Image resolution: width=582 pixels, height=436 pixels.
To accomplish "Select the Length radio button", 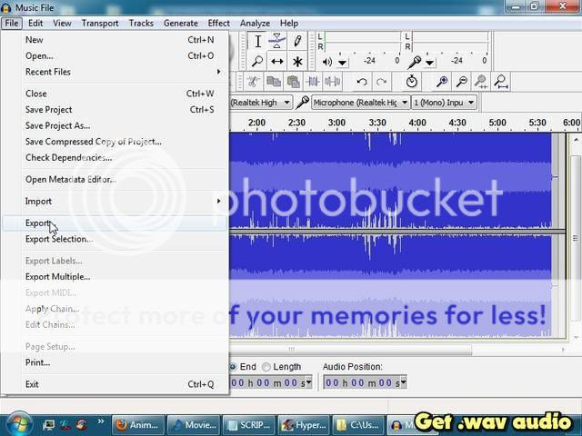I will (x=266, y=367).
